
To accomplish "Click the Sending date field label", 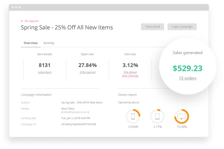I will (29, 118).
